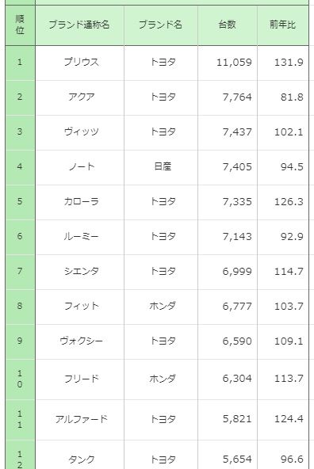Click the ノート model name cell
This screenshot has height=469, width=314.
pos(79,167)
